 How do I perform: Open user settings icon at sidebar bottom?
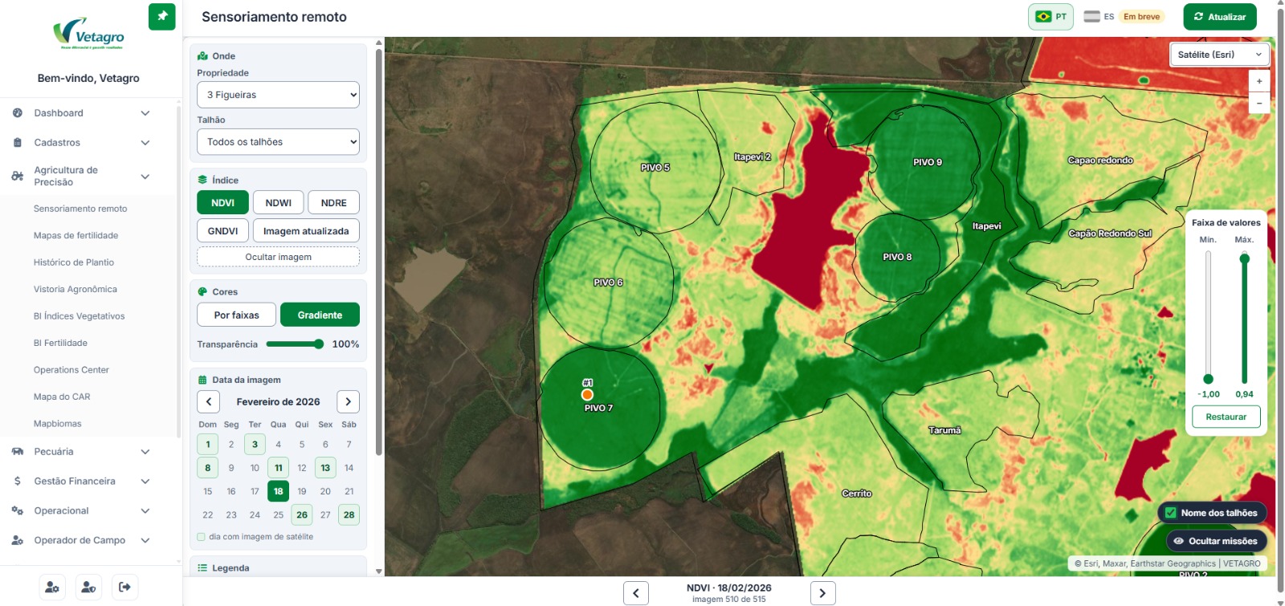pos(52,588)
